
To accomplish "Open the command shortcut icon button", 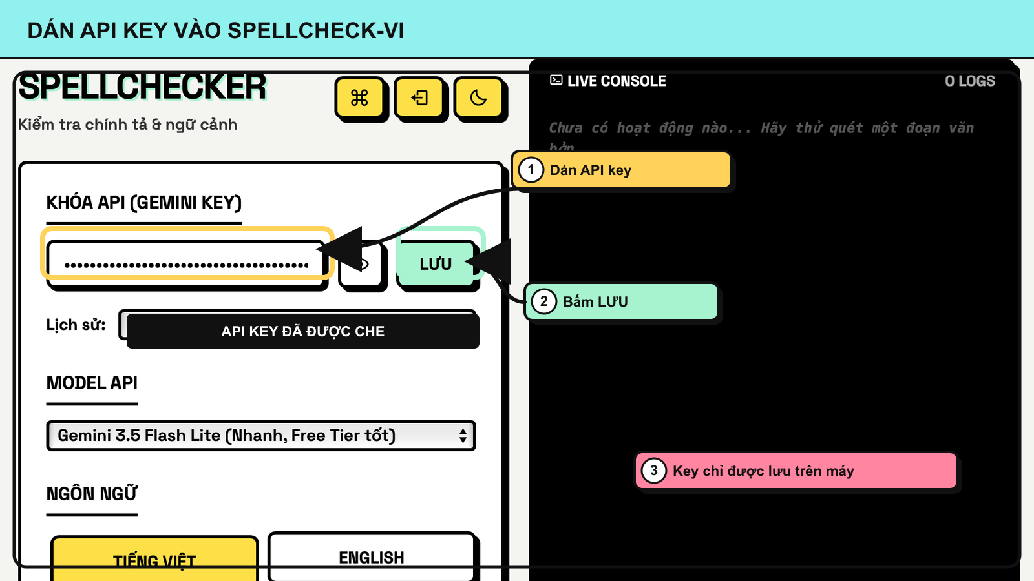I will click(360, 98).
